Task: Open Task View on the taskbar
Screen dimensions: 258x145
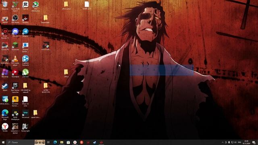Action: click(48, 142)
